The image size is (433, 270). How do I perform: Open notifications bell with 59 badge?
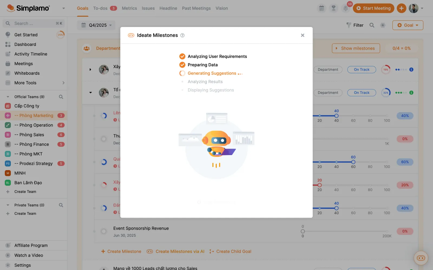click(346, 8)
